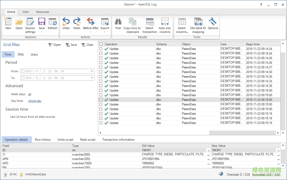Open the From date picker dropdown
Image resolution: width=287 pixels, height=180 pixels.
click(91, 71)
